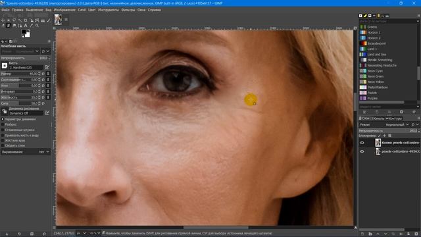Image resolution: width=421 pixels, height=237 pixels.
Task: Hide the bottom pexels-cottonbro layer
Action: [x=362, y=151]
